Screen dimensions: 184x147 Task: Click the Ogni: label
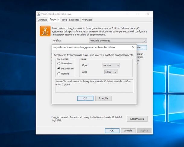coord(85,65)
